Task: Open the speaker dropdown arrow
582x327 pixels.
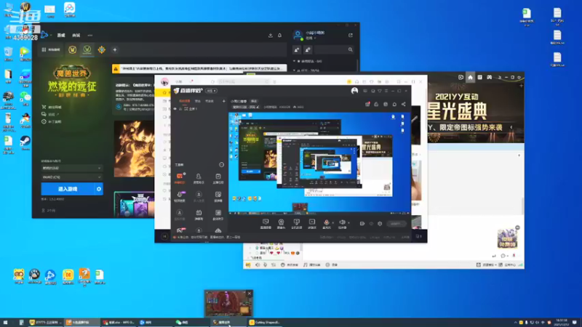Action: pos(348,223)
